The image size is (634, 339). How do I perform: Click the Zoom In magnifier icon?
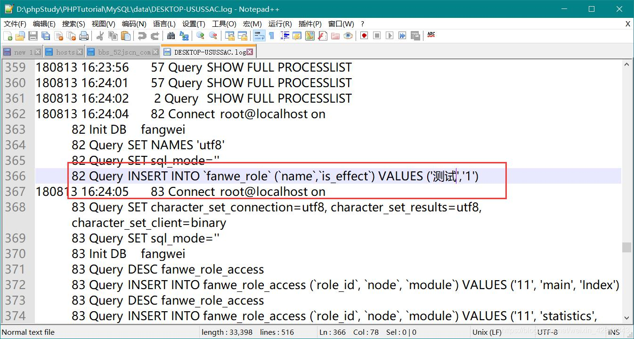coord(200,36)
